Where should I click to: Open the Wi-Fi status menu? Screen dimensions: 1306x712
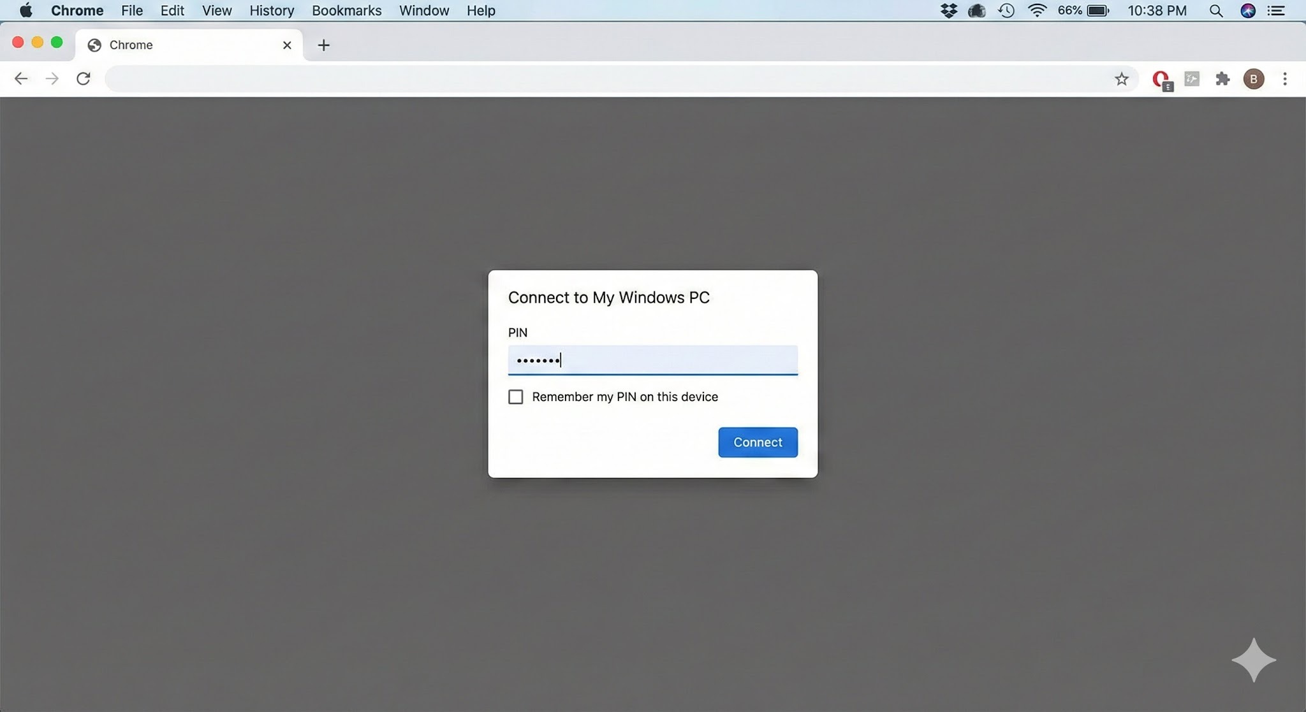tap(1037, 11)
